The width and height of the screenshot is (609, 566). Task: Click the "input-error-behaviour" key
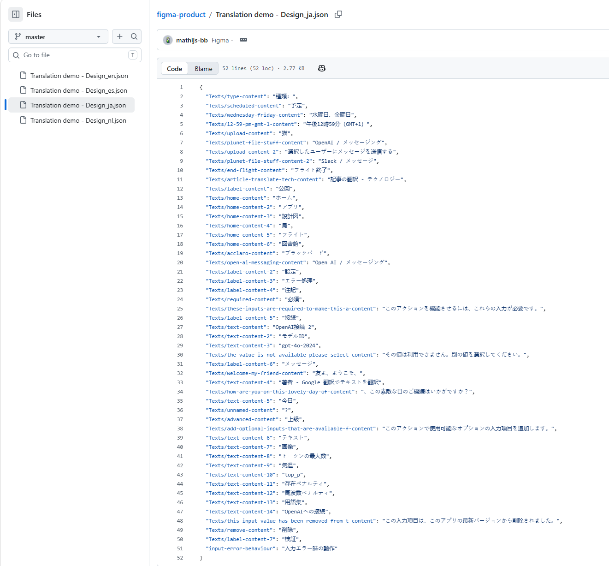pyautogui.click(x=241, y=548)
